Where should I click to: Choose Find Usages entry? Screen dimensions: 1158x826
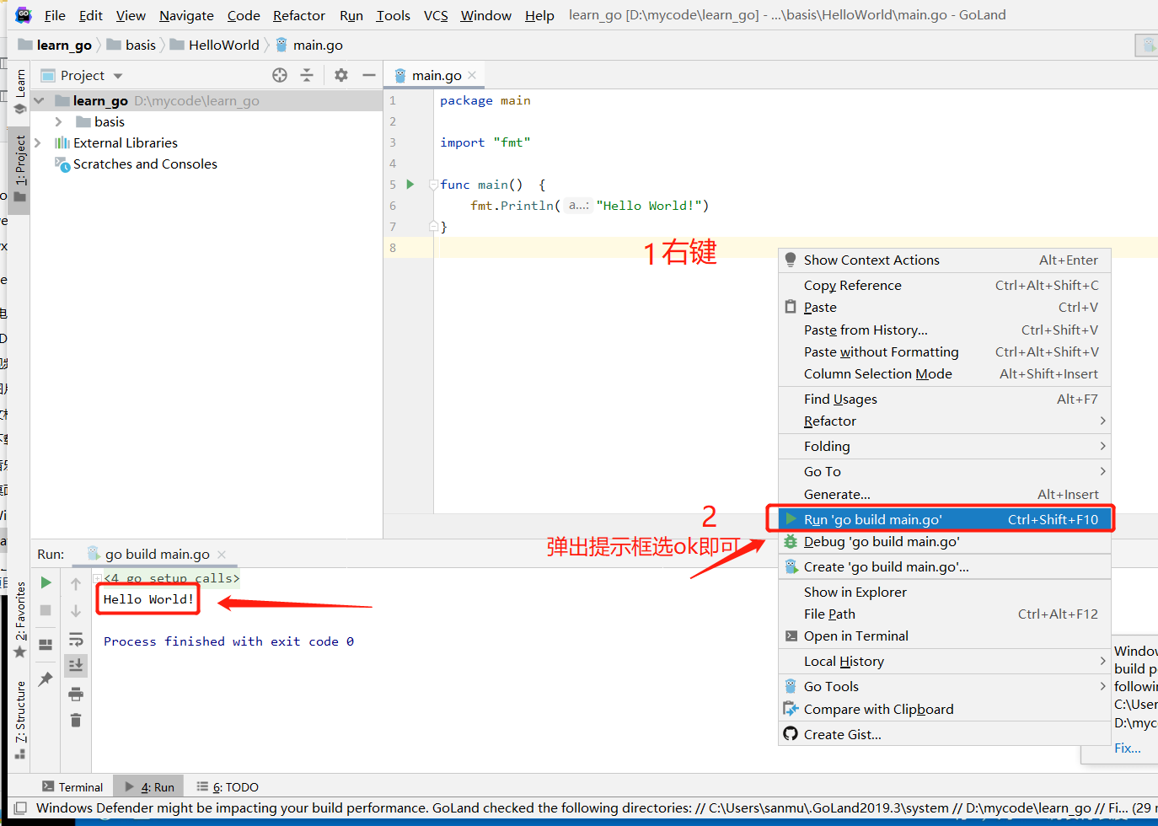click(x=944, y=399)
